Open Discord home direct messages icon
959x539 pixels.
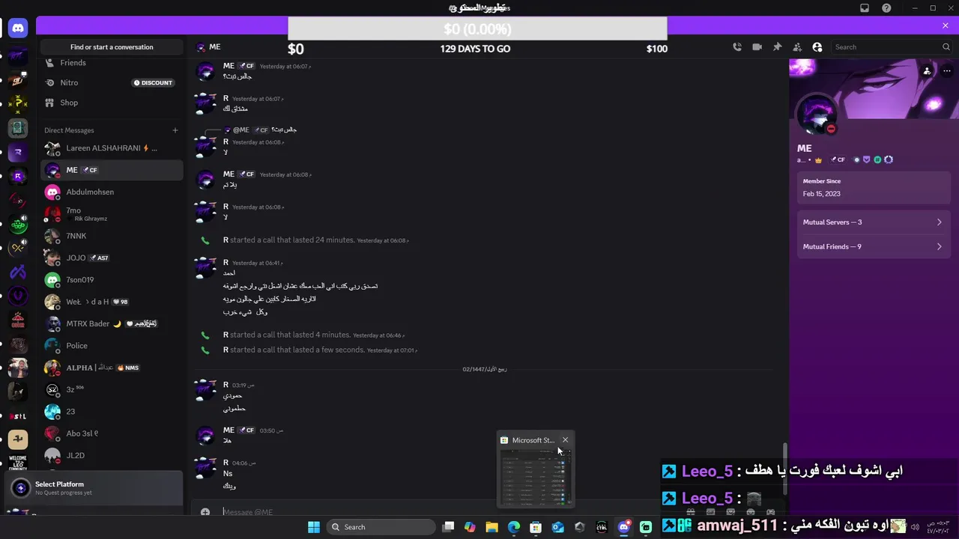tap(18, 28)
